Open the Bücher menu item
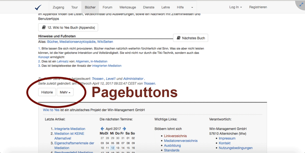This screenshot has width=305, height=153. coord(90,7)
